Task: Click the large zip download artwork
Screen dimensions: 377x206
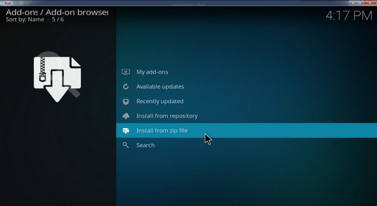Action: 57,77
